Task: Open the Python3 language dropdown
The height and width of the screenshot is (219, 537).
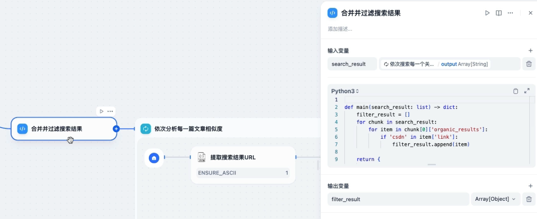Action: click(345, 91)
